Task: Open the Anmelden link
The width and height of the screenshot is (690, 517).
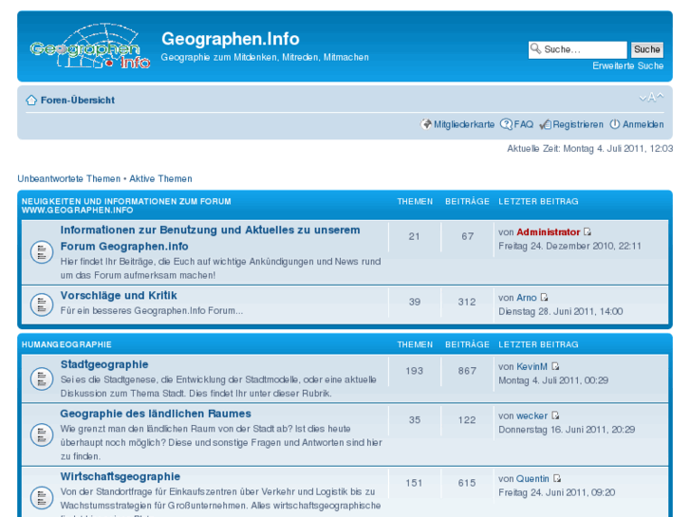Action: coord(643,124)
